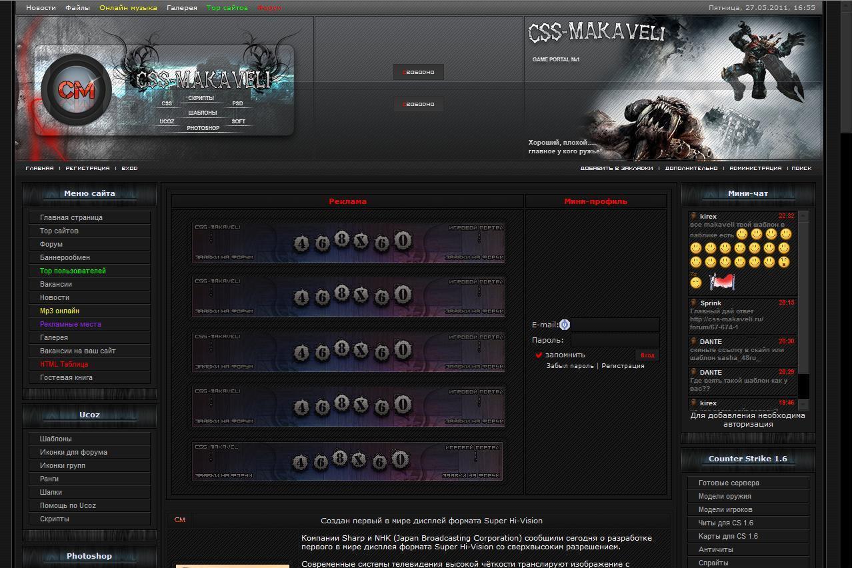
Task: Open the Дополнительно link
Action: tap(691, 168)
